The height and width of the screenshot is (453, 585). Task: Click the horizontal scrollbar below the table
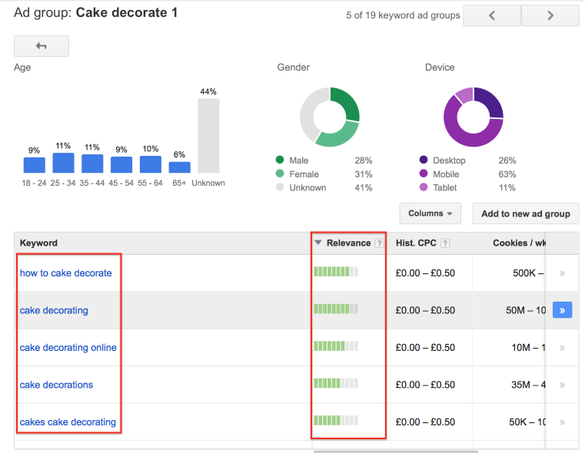(x=396, y=451)
